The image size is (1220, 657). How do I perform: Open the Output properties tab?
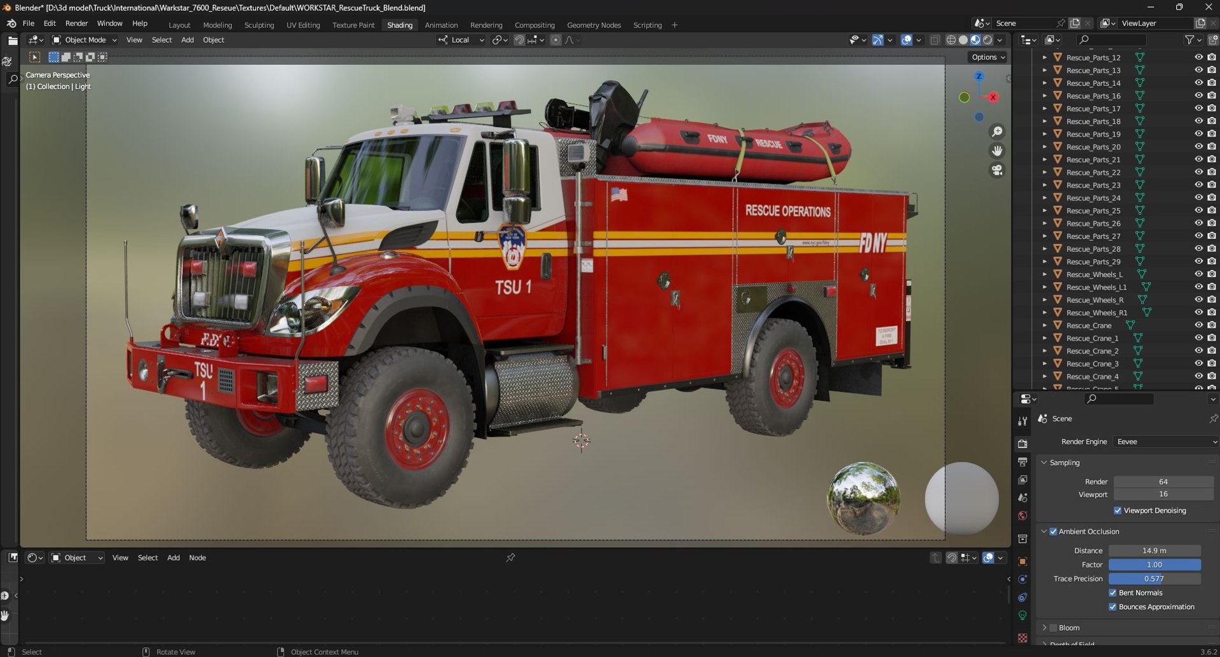click(1022, 462)
